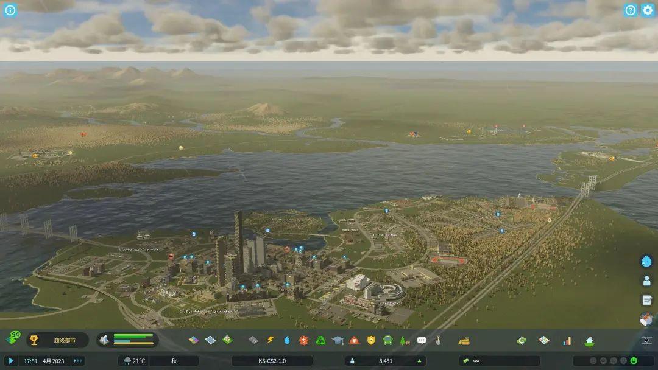The height and width of the screenshot is (370, 658).
Task: Select the Zones tool
Action: (x=194, y=340)
